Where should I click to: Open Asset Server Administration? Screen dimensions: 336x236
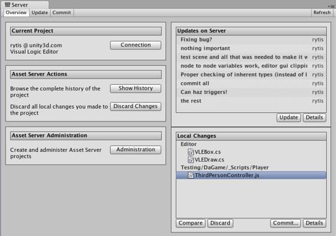click(136, 149)
